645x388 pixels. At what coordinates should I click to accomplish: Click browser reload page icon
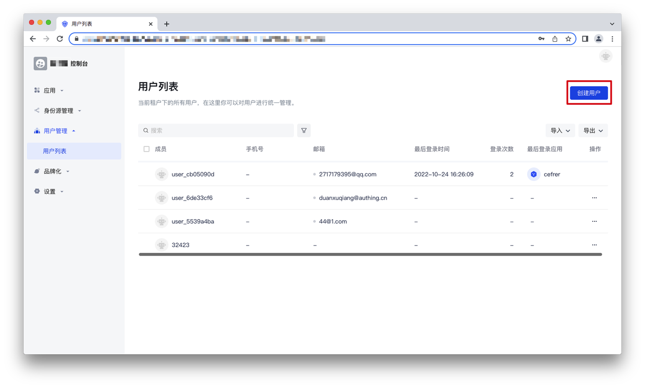(60, 39)
